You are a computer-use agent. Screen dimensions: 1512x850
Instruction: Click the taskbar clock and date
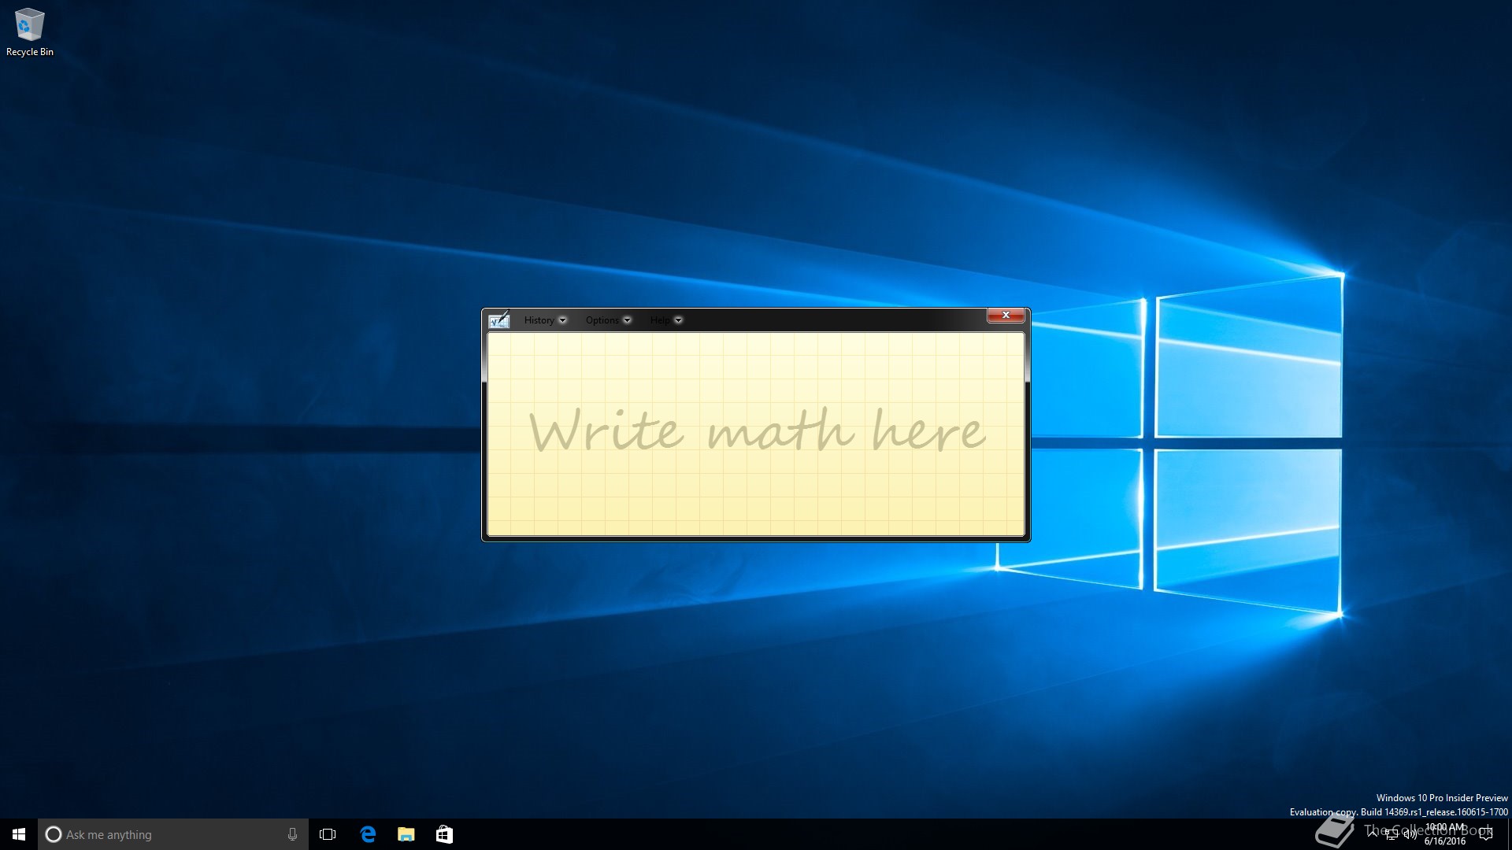(x=1446, y=834)
